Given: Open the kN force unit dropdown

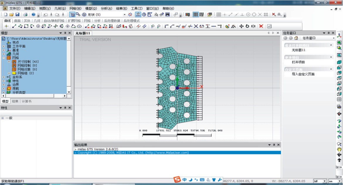Looking at the screenshot, I should point(325,181).
